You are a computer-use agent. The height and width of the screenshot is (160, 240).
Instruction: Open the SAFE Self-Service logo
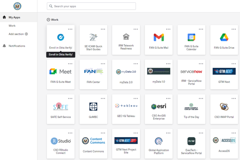click(x=60, y=106)
